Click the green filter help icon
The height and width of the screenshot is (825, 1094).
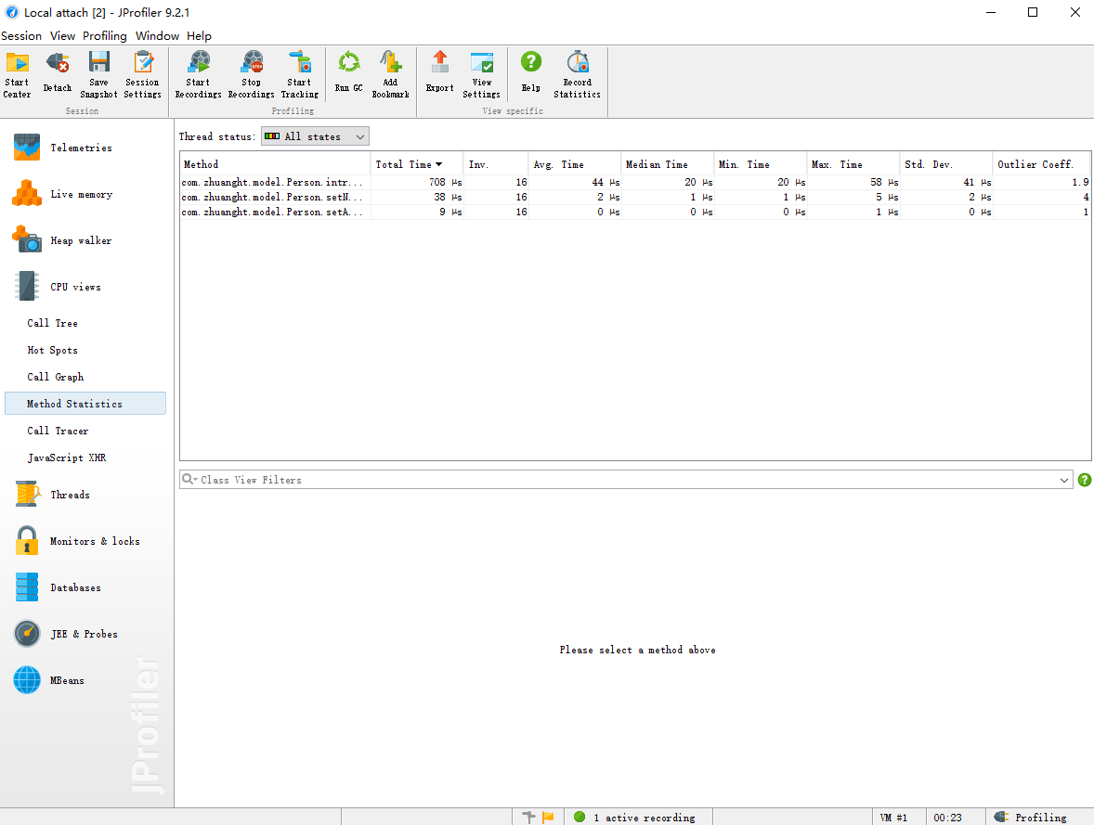pos(1084,480)
